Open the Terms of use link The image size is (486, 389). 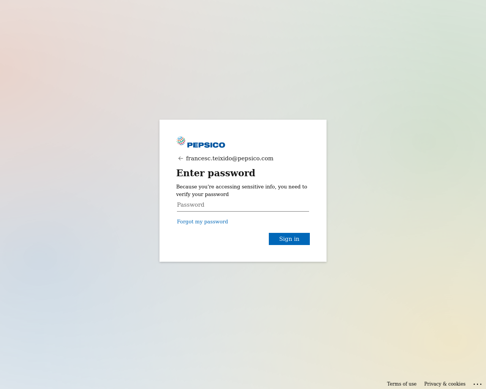click(402, 384)
